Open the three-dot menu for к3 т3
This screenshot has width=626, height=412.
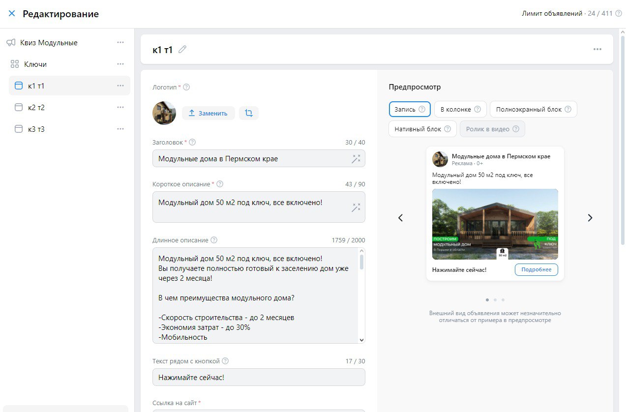[x=120, y=129]
